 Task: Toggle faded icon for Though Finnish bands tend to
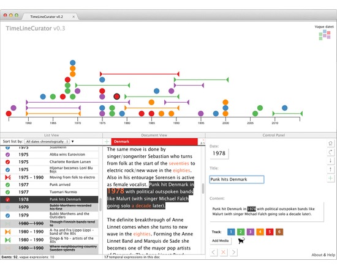(8, 224)
